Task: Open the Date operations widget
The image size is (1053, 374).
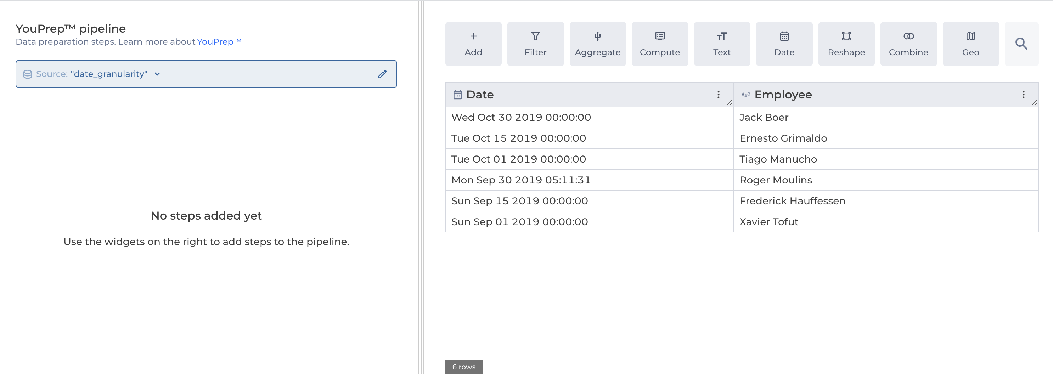Action: pos(784,44)
